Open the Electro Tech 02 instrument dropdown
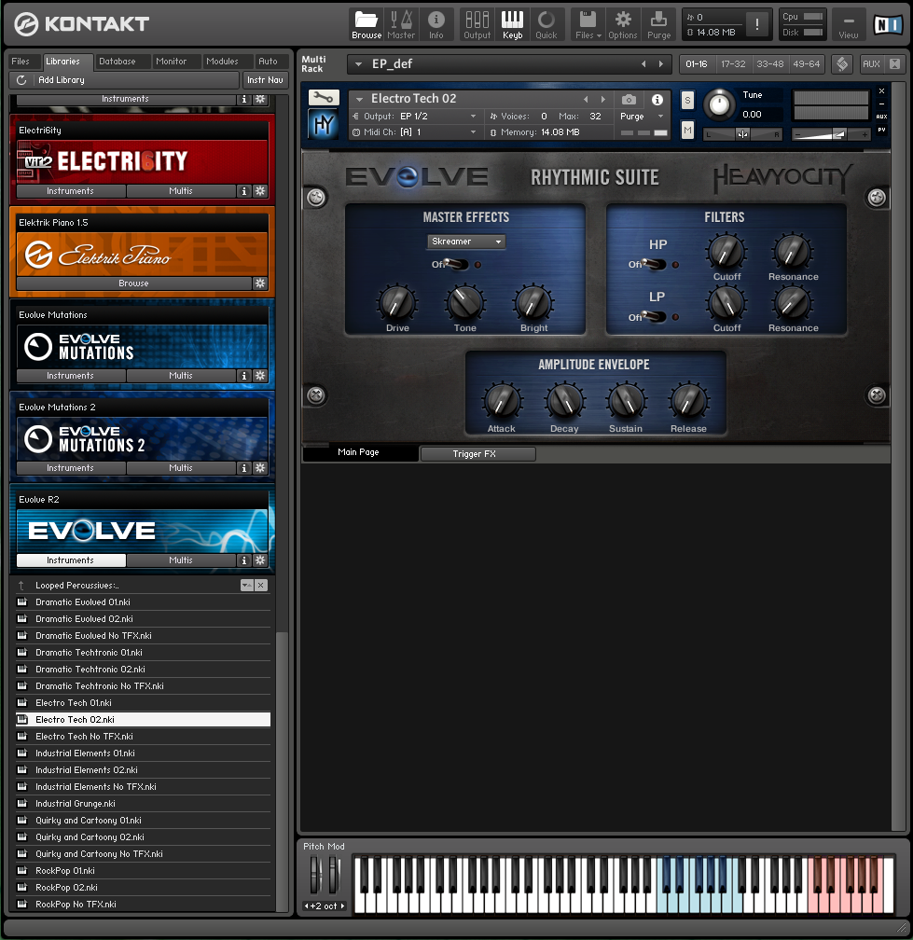The height and width of the screenshot is (940, 913). [x=360, y=99]
